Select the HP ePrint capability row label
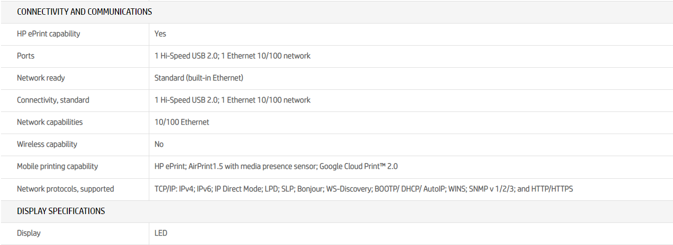Image resolution: width=673 pixels, height=245 pixels. 48,34
